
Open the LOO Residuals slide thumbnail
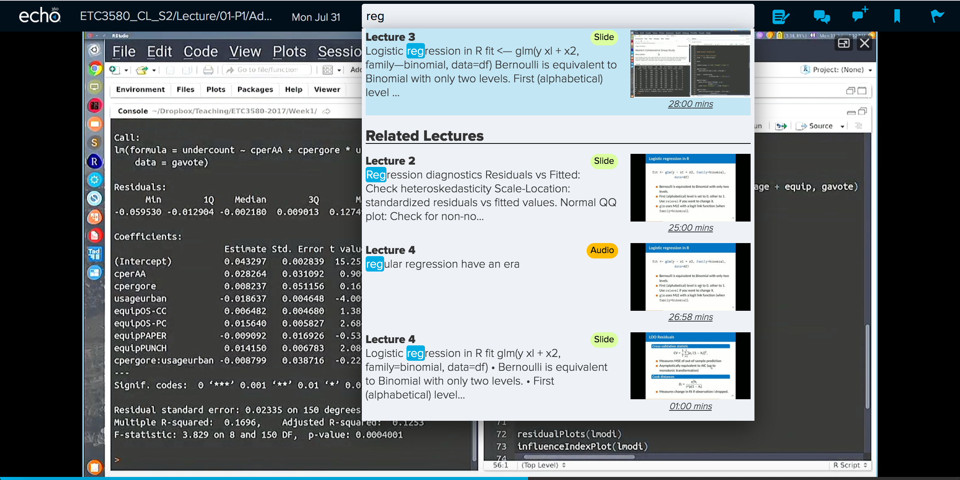690,365
